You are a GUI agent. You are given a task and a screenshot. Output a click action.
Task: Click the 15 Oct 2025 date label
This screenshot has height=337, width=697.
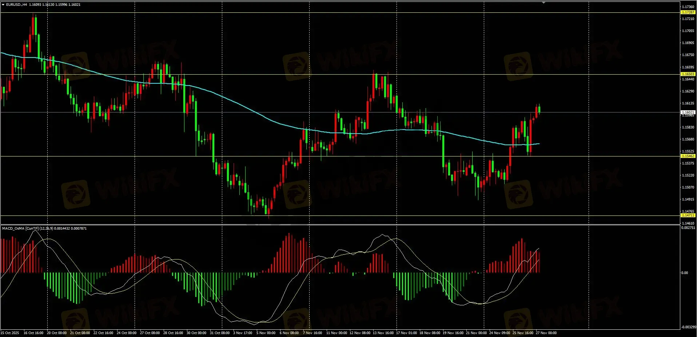tap(10, 333)
